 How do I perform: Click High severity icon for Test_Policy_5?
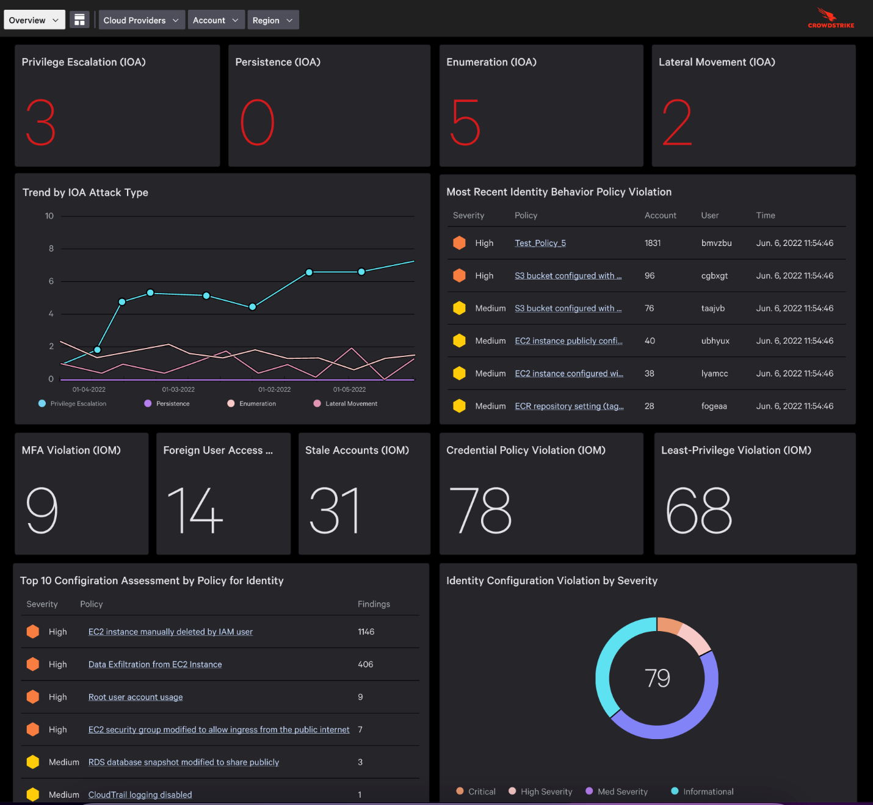click(x=460, y=243)
